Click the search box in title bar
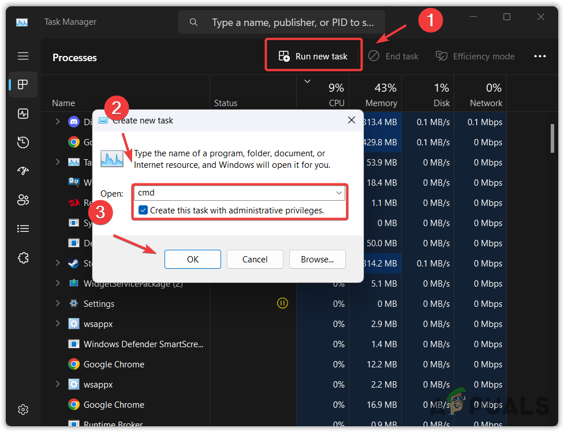The width and height of the screenshot is (564, 432). coord(282,22)
